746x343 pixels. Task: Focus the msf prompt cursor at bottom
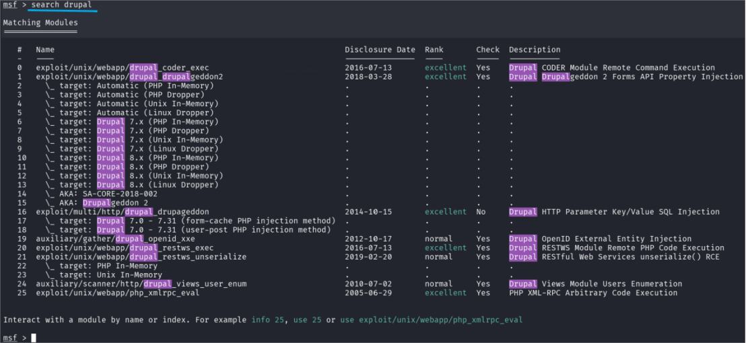33,338
